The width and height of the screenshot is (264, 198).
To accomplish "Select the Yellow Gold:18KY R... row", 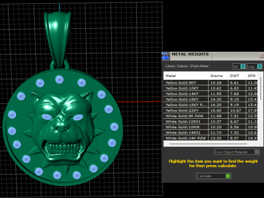I will pyautogui.click(x=211, y=105).
